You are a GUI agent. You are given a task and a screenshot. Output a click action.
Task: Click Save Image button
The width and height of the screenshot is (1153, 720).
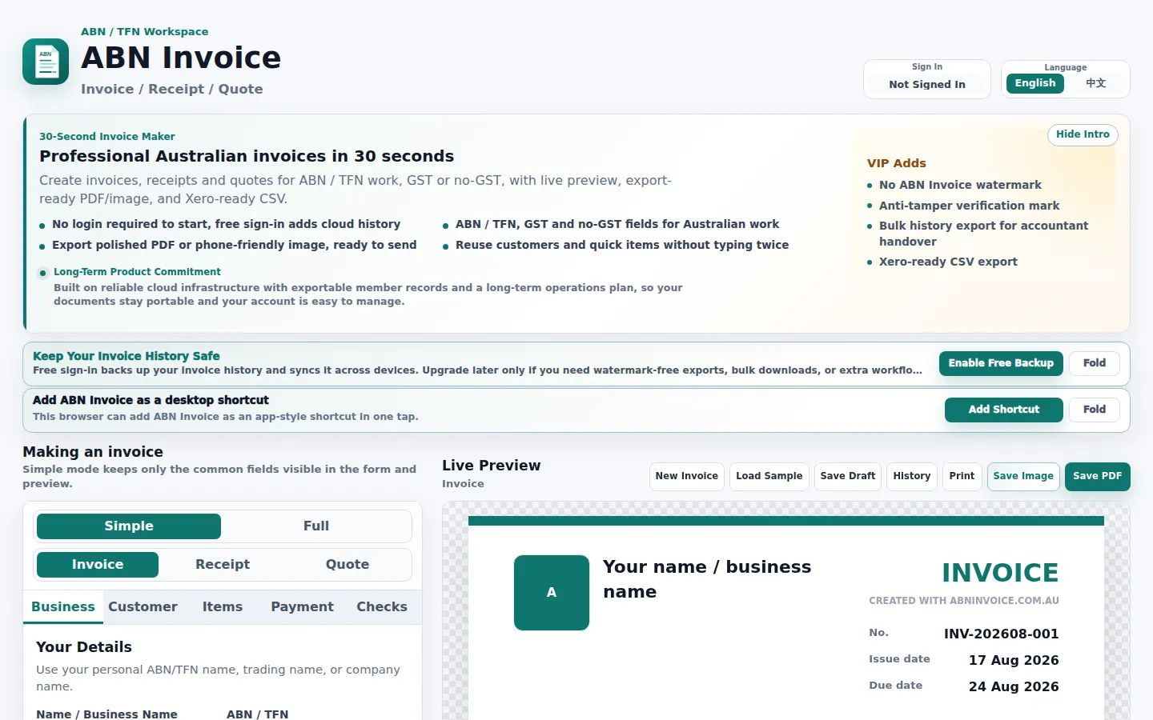pyautogui.click(x=1023, y=476)
